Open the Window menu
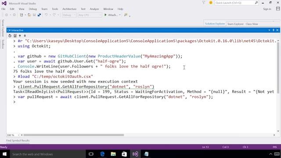 108,9
